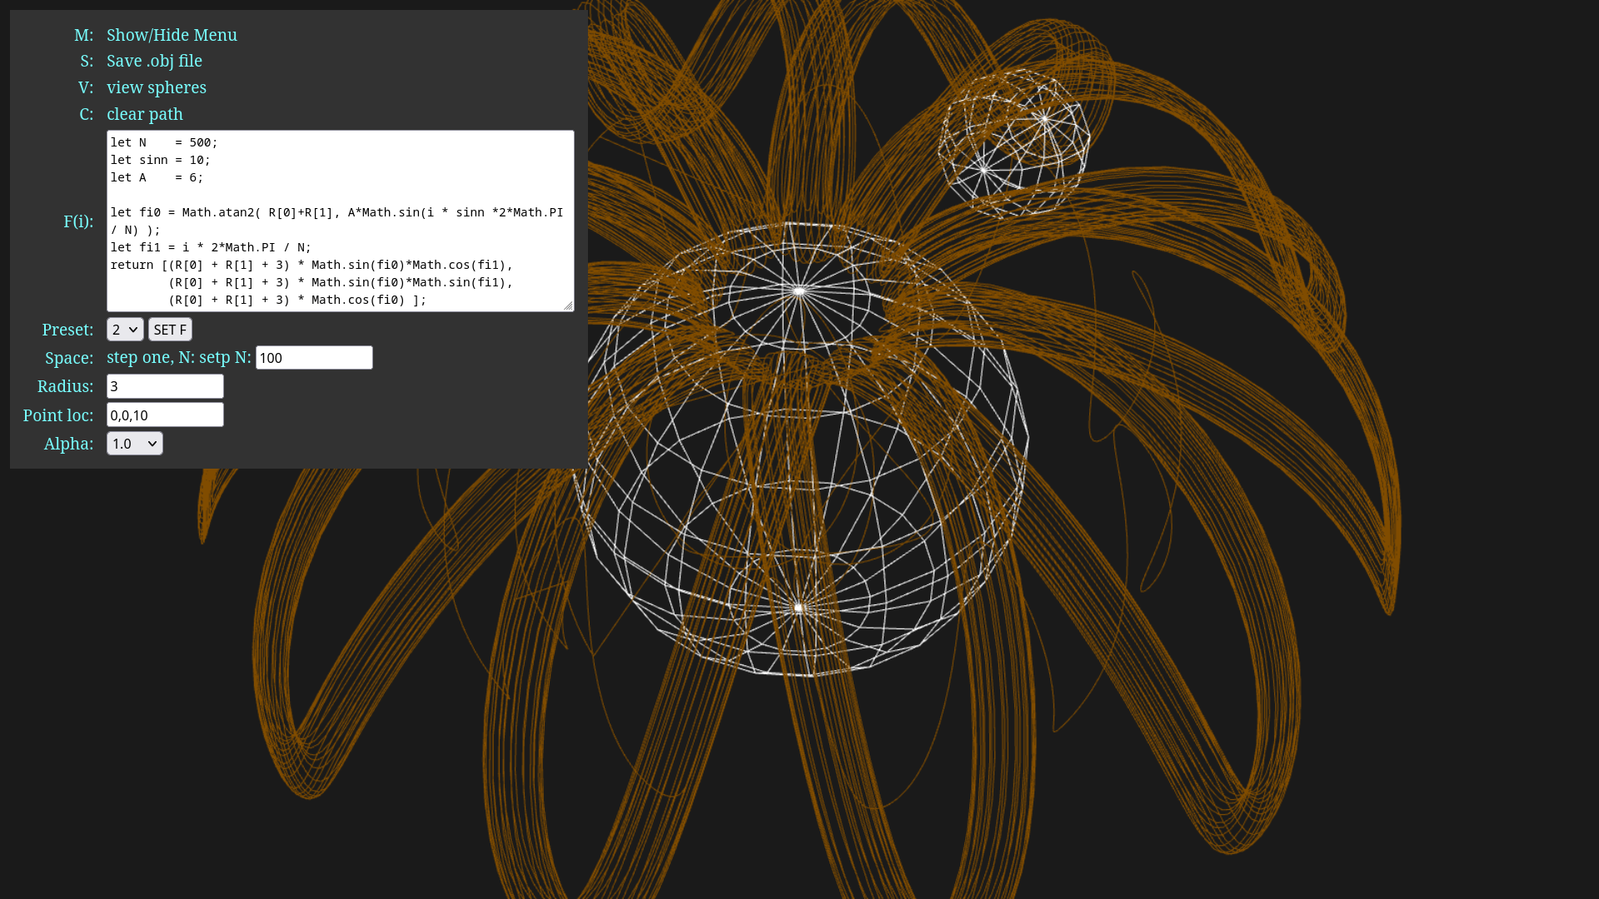The height and width of the screenshot is (899, 1599).
Task: Click the 'step one, N:' link
Action: (x=151, y=357)
